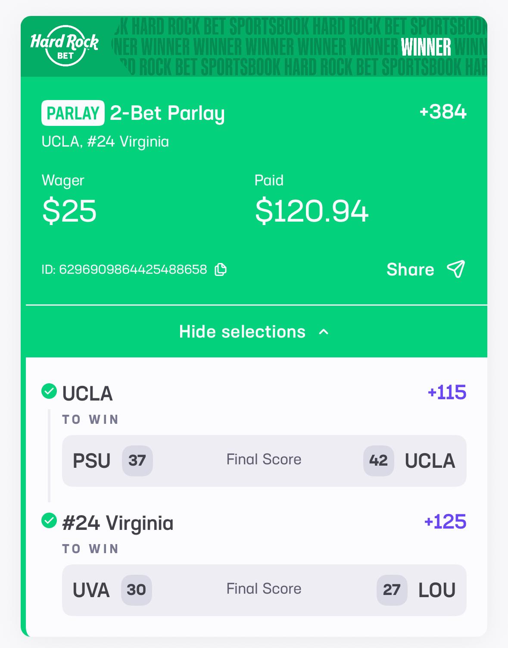The height and width of the screenshot is (648, 508).
Task: Open the PSU vs UCLA final score card
Action: 264,460
